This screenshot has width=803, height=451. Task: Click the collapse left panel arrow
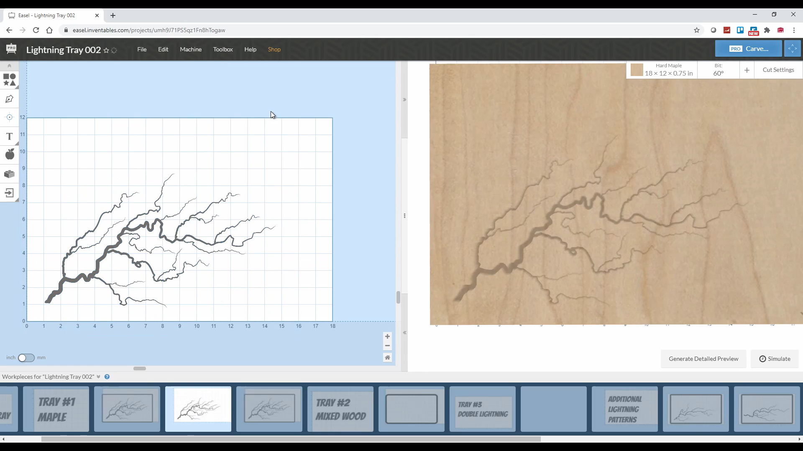pyautogui.click(x=405, y=100)
